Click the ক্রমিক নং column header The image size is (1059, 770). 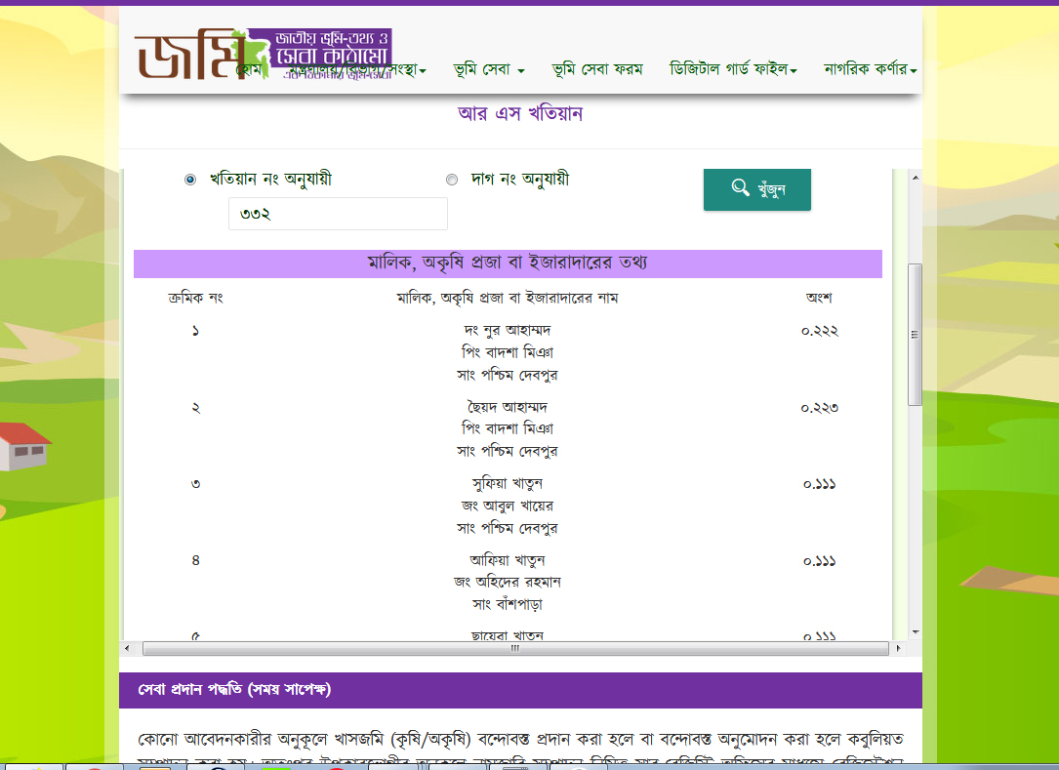pyautogui.click(x=195, y=298)
